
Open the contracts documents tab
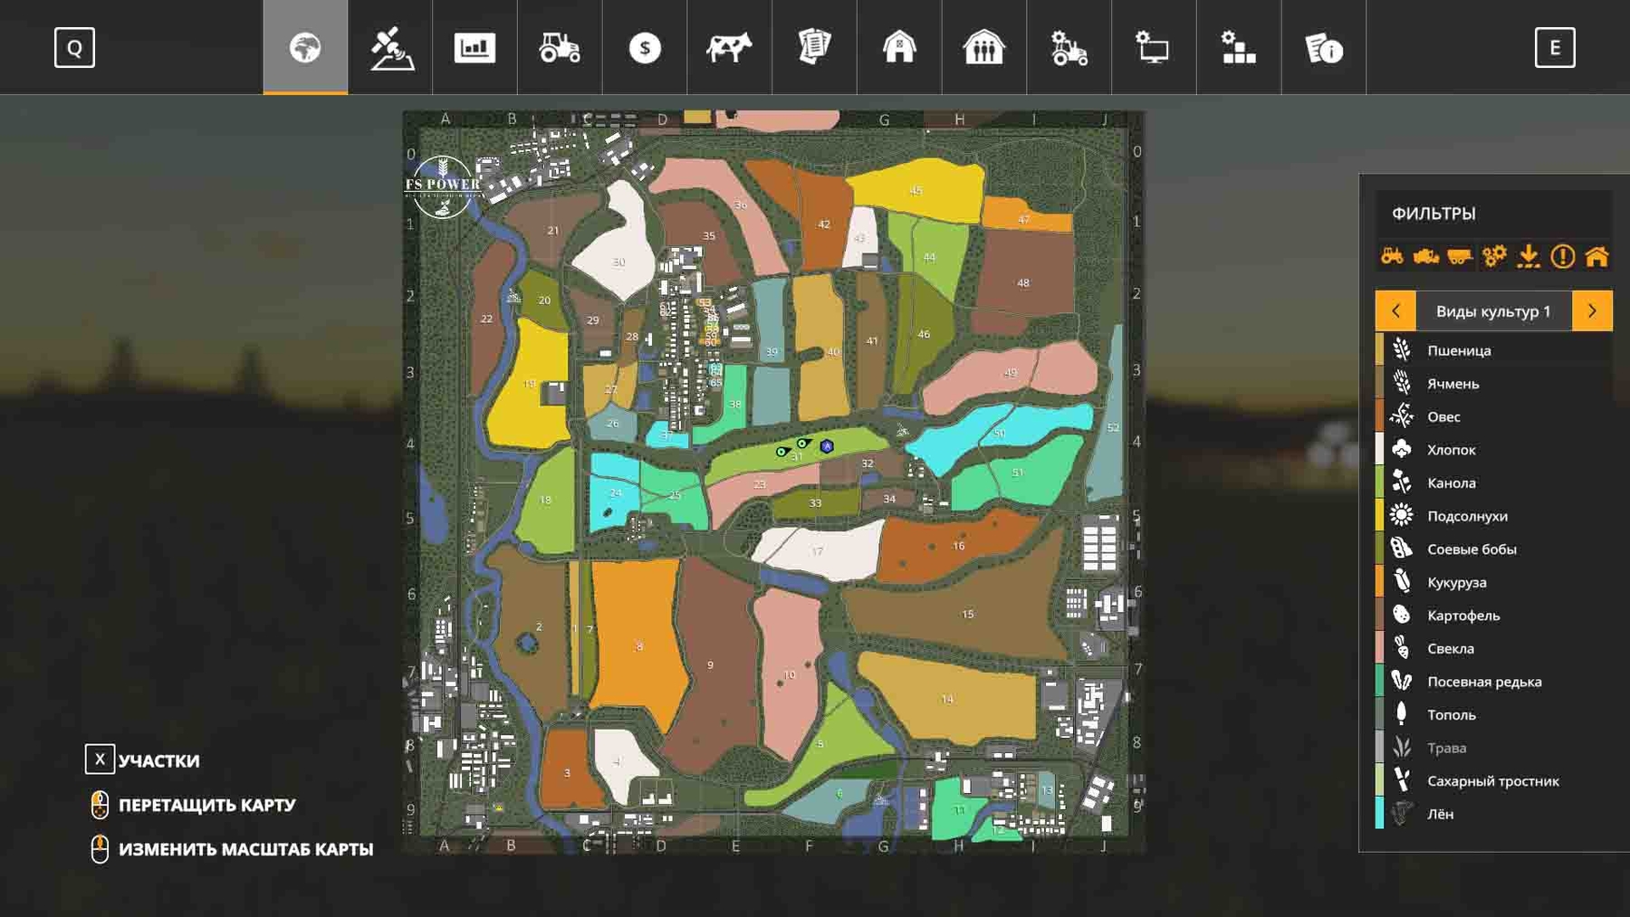pos(814,47)
